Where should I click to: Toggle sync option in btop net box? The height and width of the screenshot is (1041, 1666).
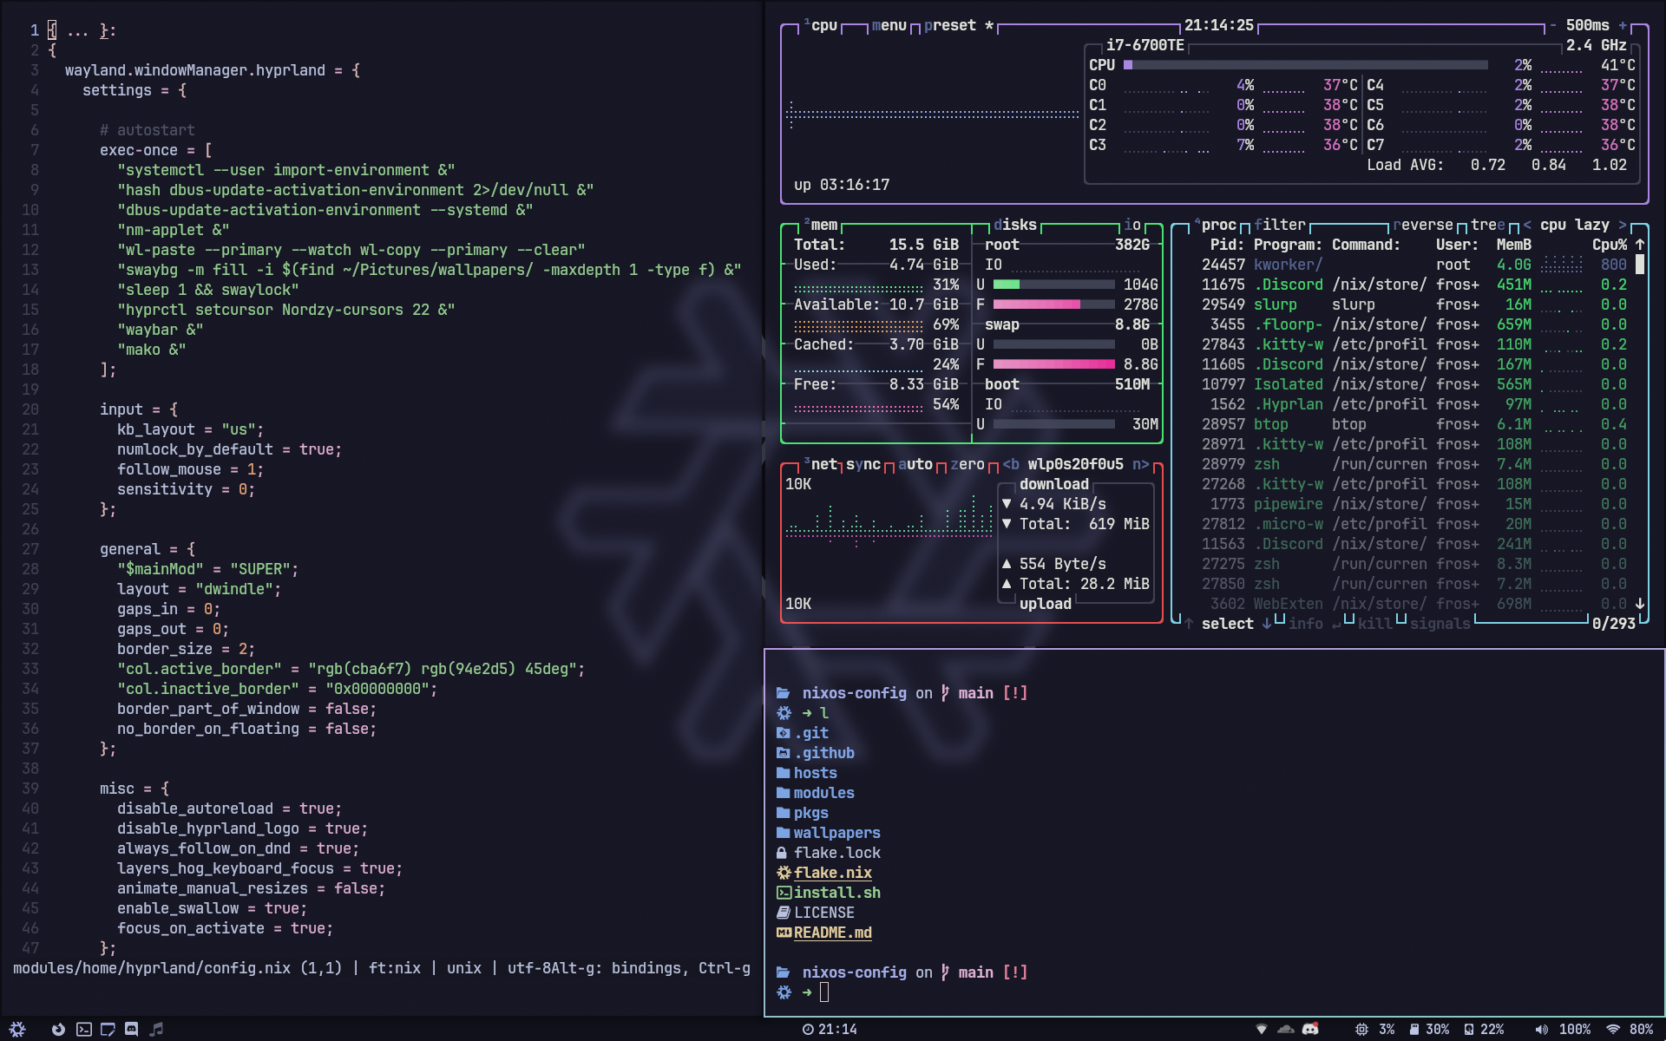[863, 464]
